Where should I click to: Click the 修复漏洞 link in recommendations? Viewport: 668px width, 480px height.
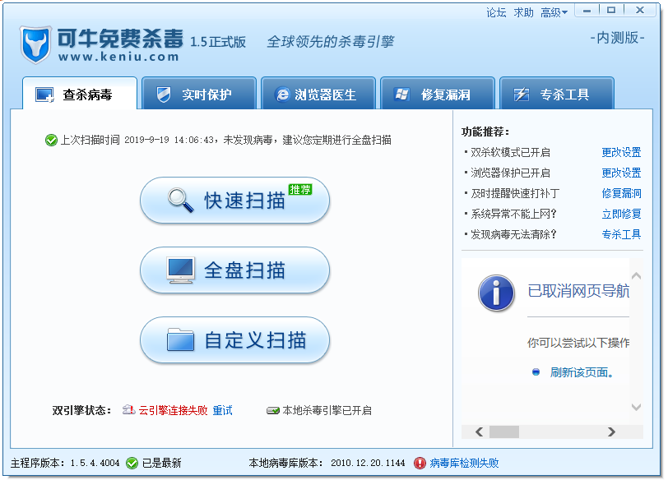click(x=621, y=193)
